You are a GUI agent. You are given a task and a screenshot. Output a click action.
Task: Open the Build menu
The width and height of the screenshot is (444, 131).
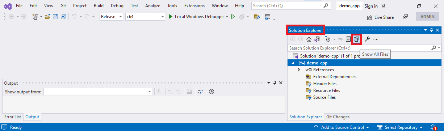pos(99,6)
